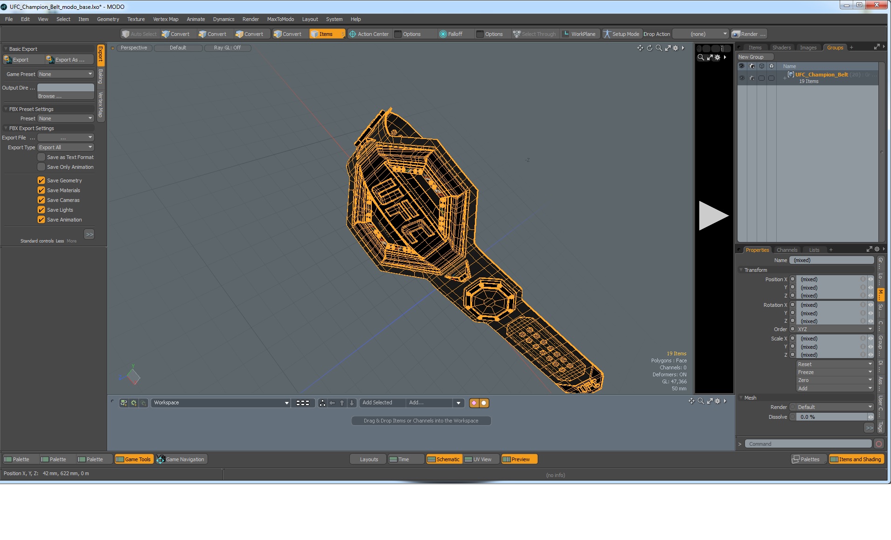Viewport: 891px width, 540px height.
Task: Switch to the Images tab
Action: click(x=808, y=48)
